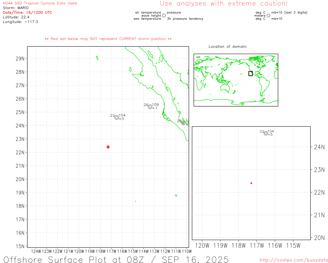Click the '117W' label under main map
Image resolution: width=328 pixels, height=263 pixels.
coord(111,251)
